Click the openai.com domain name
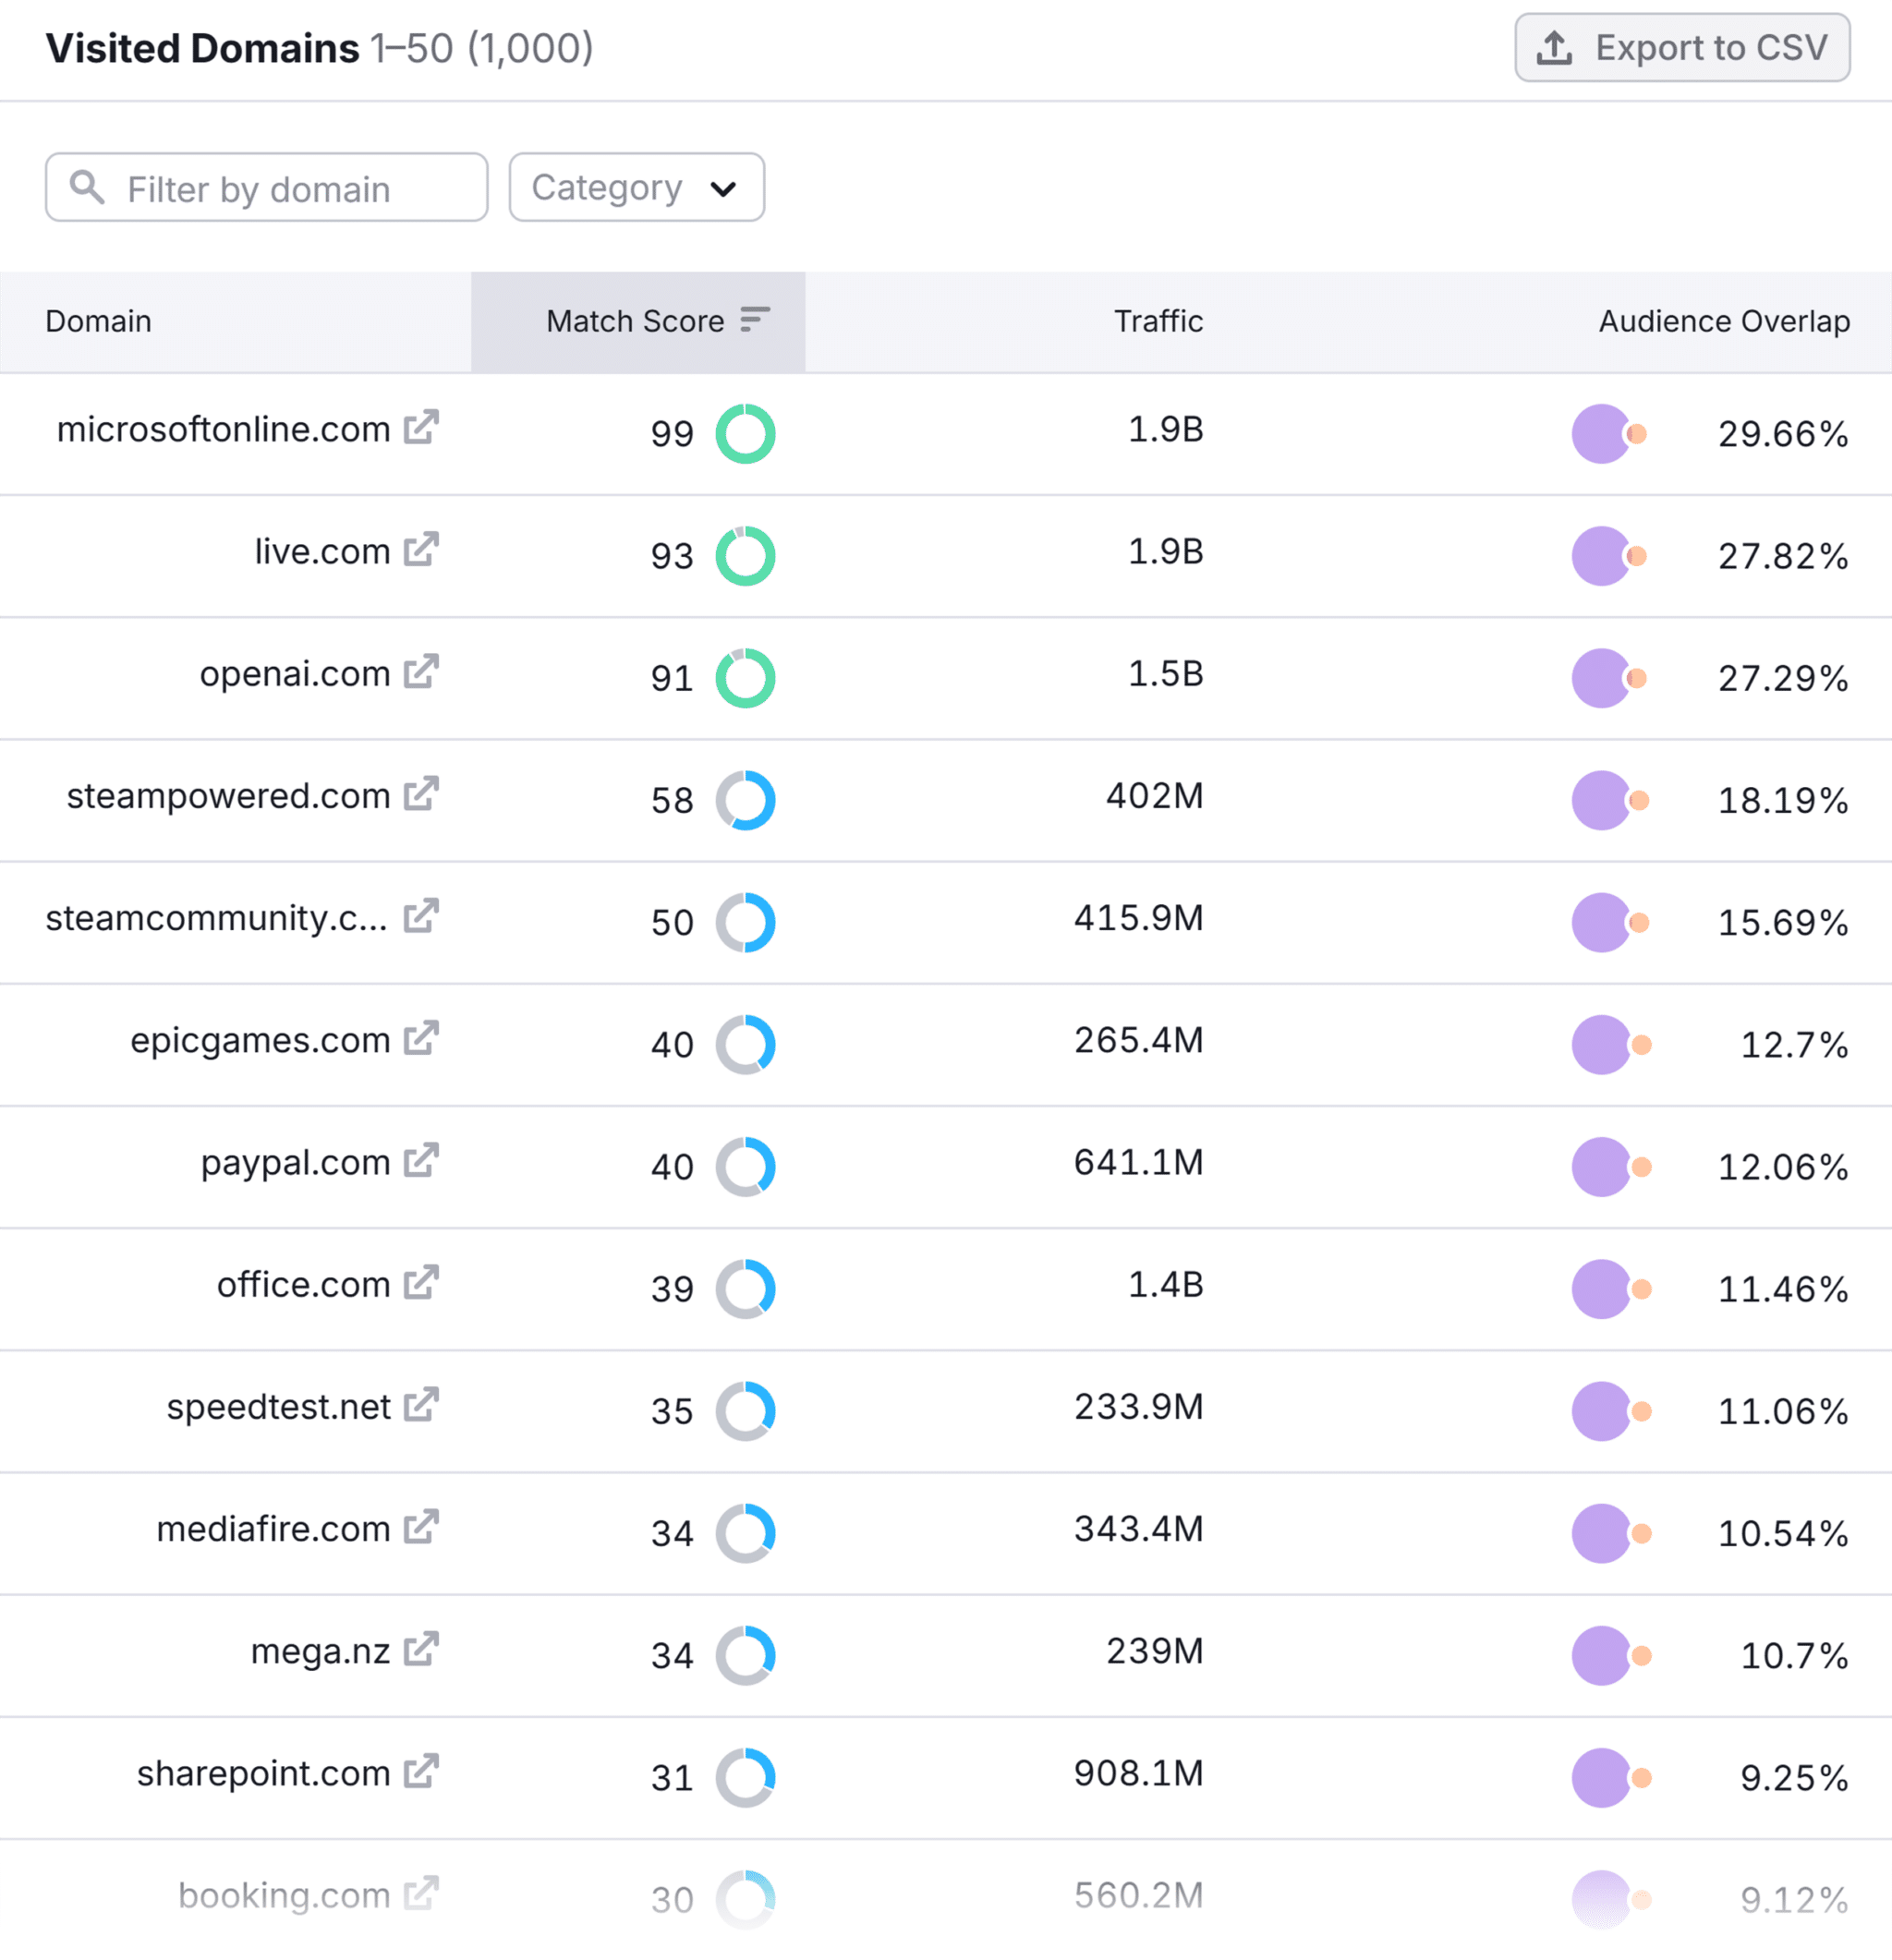The image size is (1892, 1960). click(x=295, y=674)
